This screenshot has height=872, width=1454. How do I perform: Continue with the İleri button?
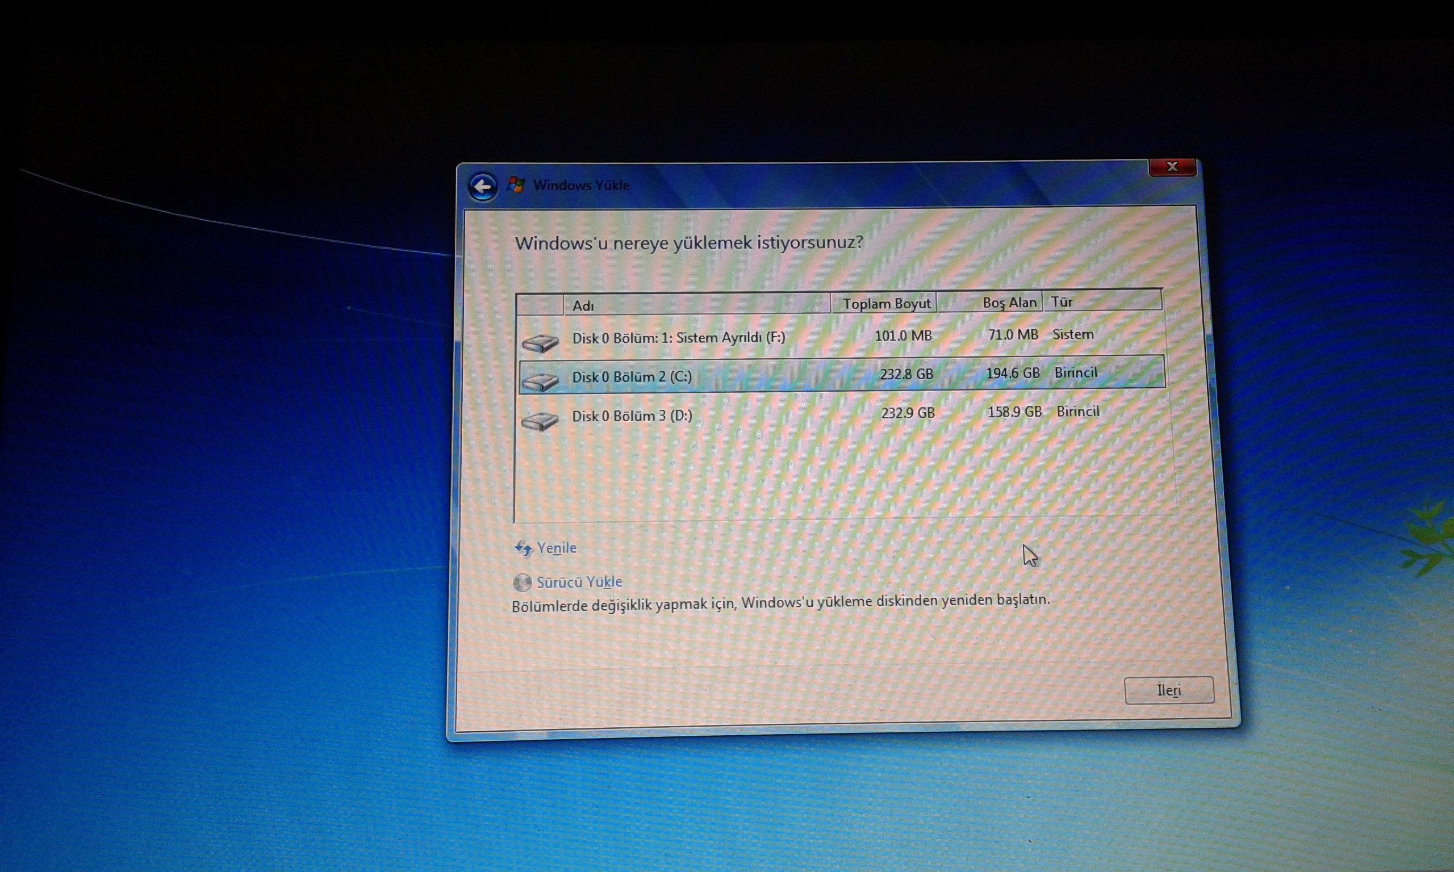tap(1168, 690)
